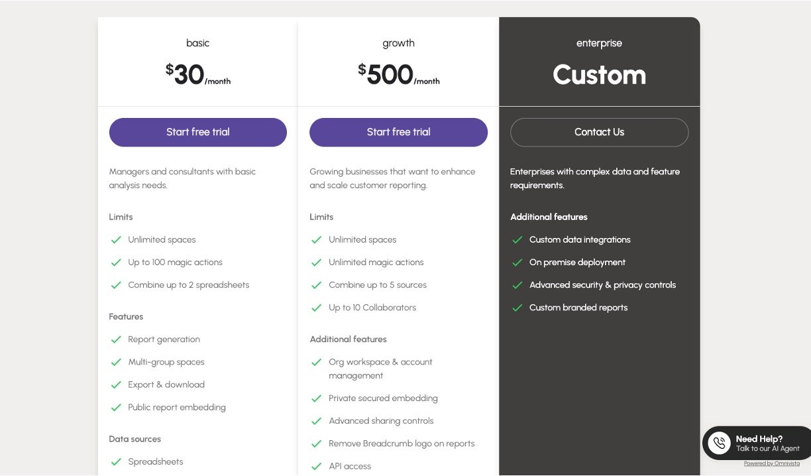
Task: Click checkmark next to Public report embedding
Action: 116,408
